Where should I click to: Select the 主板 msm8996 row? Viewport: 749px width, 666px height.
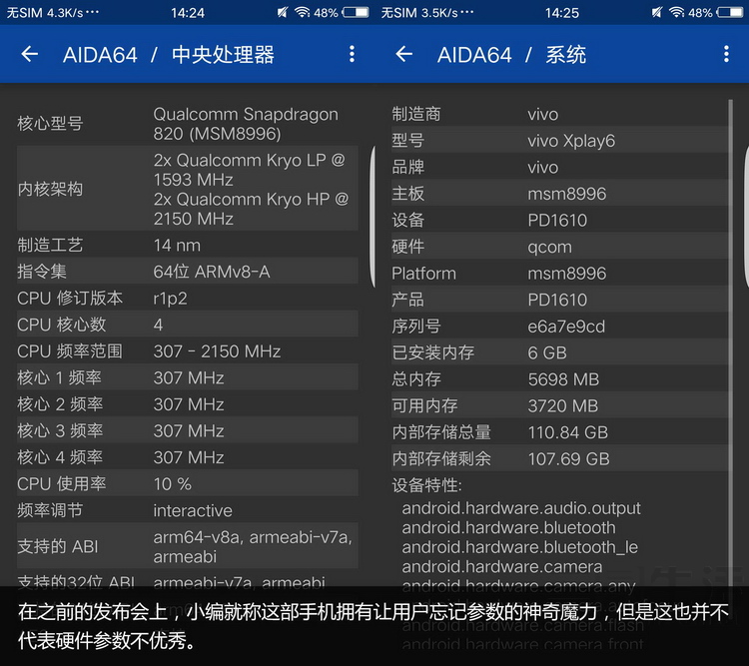(560, 194)
